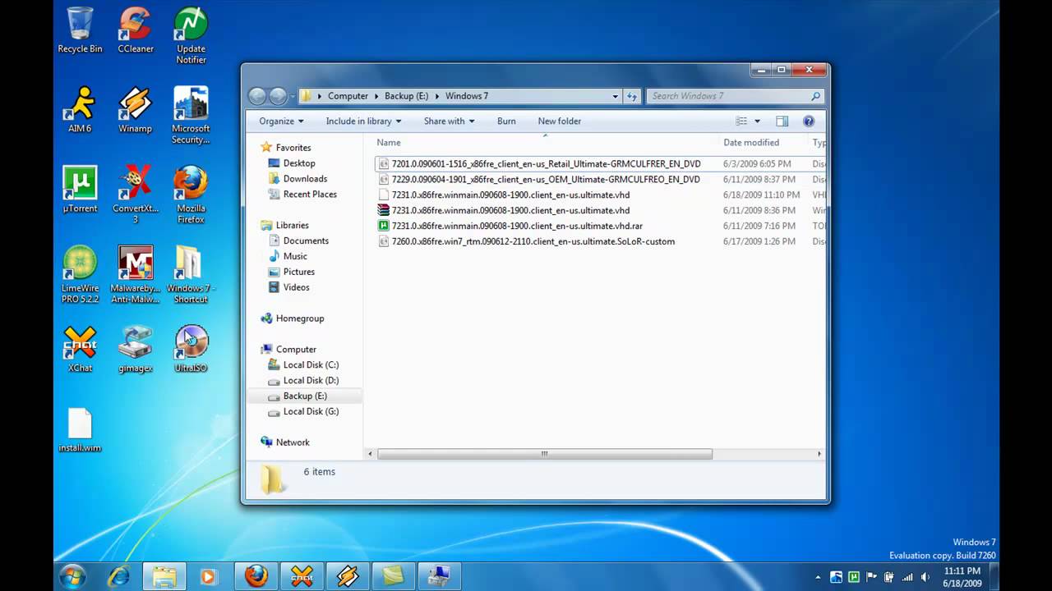Click the Start button orb
Screen dimensions: 1052x591
pyautogui.click(x=72, y=576)
